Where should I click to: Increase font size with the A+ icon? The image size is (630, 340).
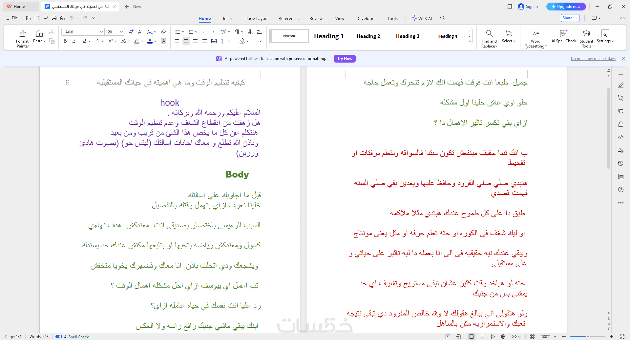coord(131,32)
